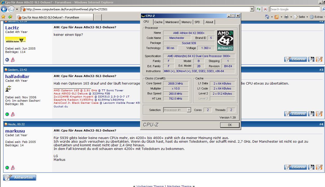This screenshot has width=325, height=187.
Task: Refresh the page with the green arrows icon
Action: click(259, 9)
